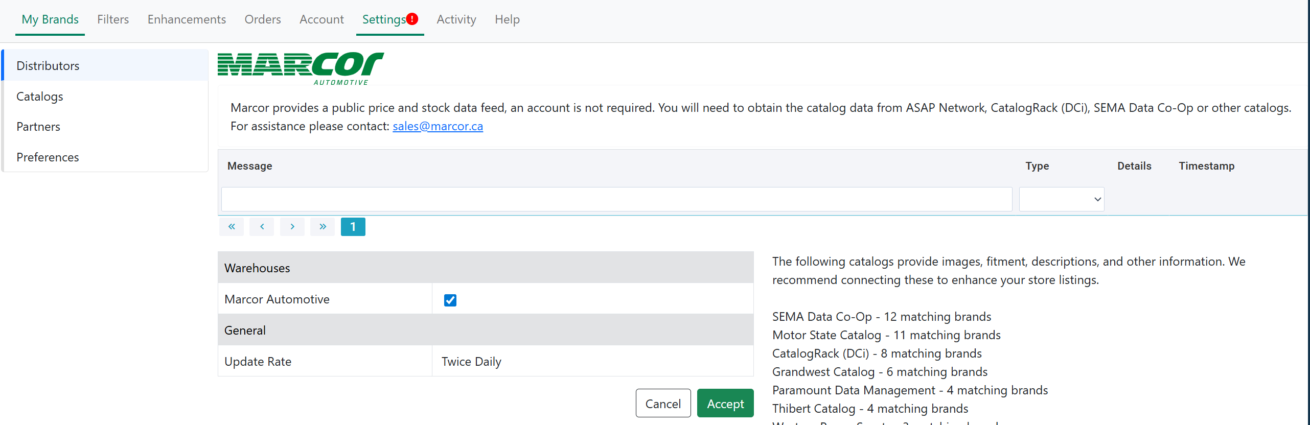Click the red alert badge on Settings
Image resolution: width=1310 pixels, height=425 pixels.
click(412, 19)
